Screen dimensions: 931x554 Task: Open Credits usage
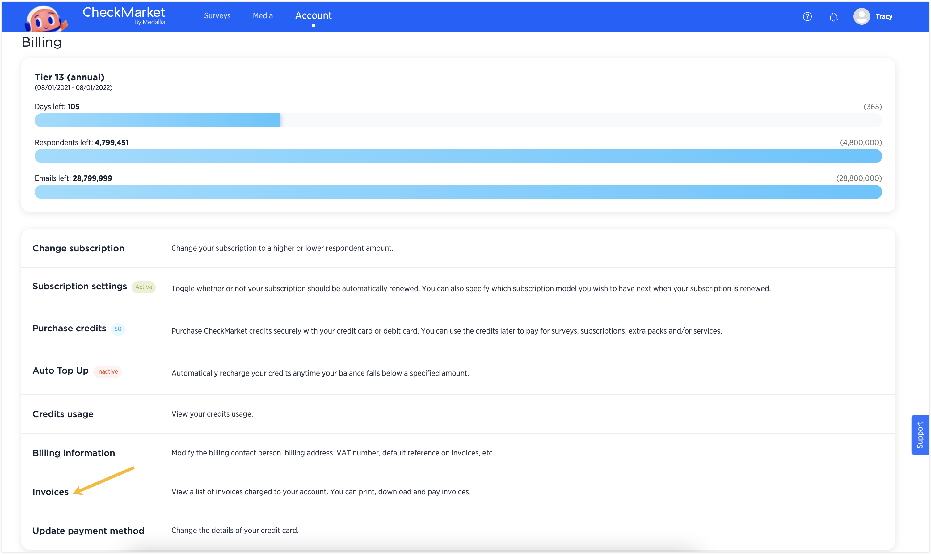coord(63,414)
